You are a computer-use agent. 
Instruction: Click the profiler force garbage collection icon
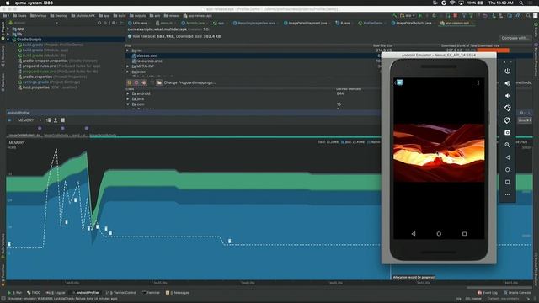coord(49,120)
